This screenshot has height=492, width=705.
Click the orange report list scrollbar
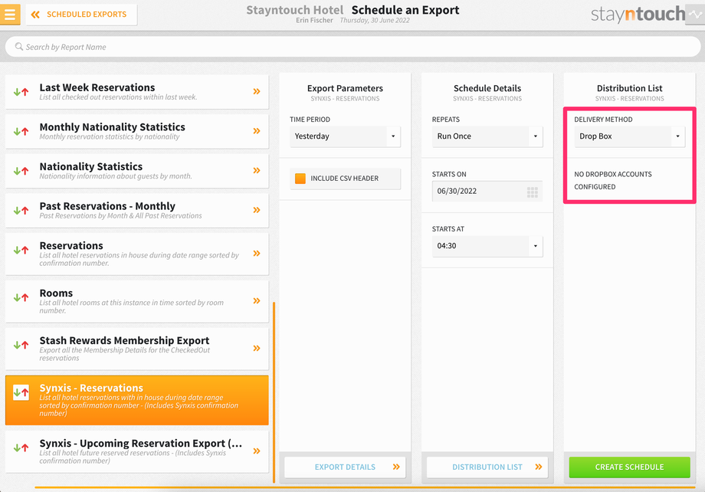(274, 392)
